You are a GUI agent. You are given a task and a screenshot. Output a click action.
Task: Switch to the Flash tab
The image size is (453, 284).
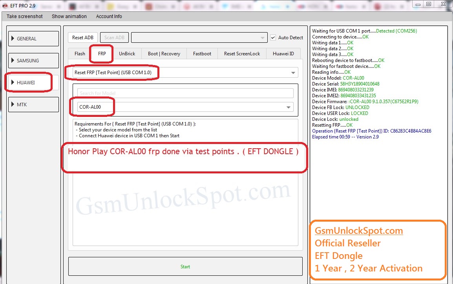pos(80,54)
